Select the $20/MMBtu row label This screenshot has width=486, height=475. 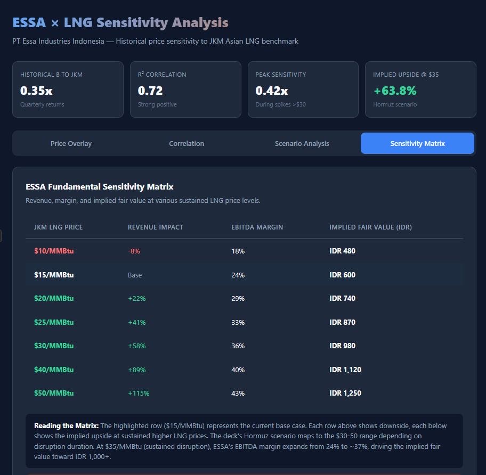click(54, 298)
